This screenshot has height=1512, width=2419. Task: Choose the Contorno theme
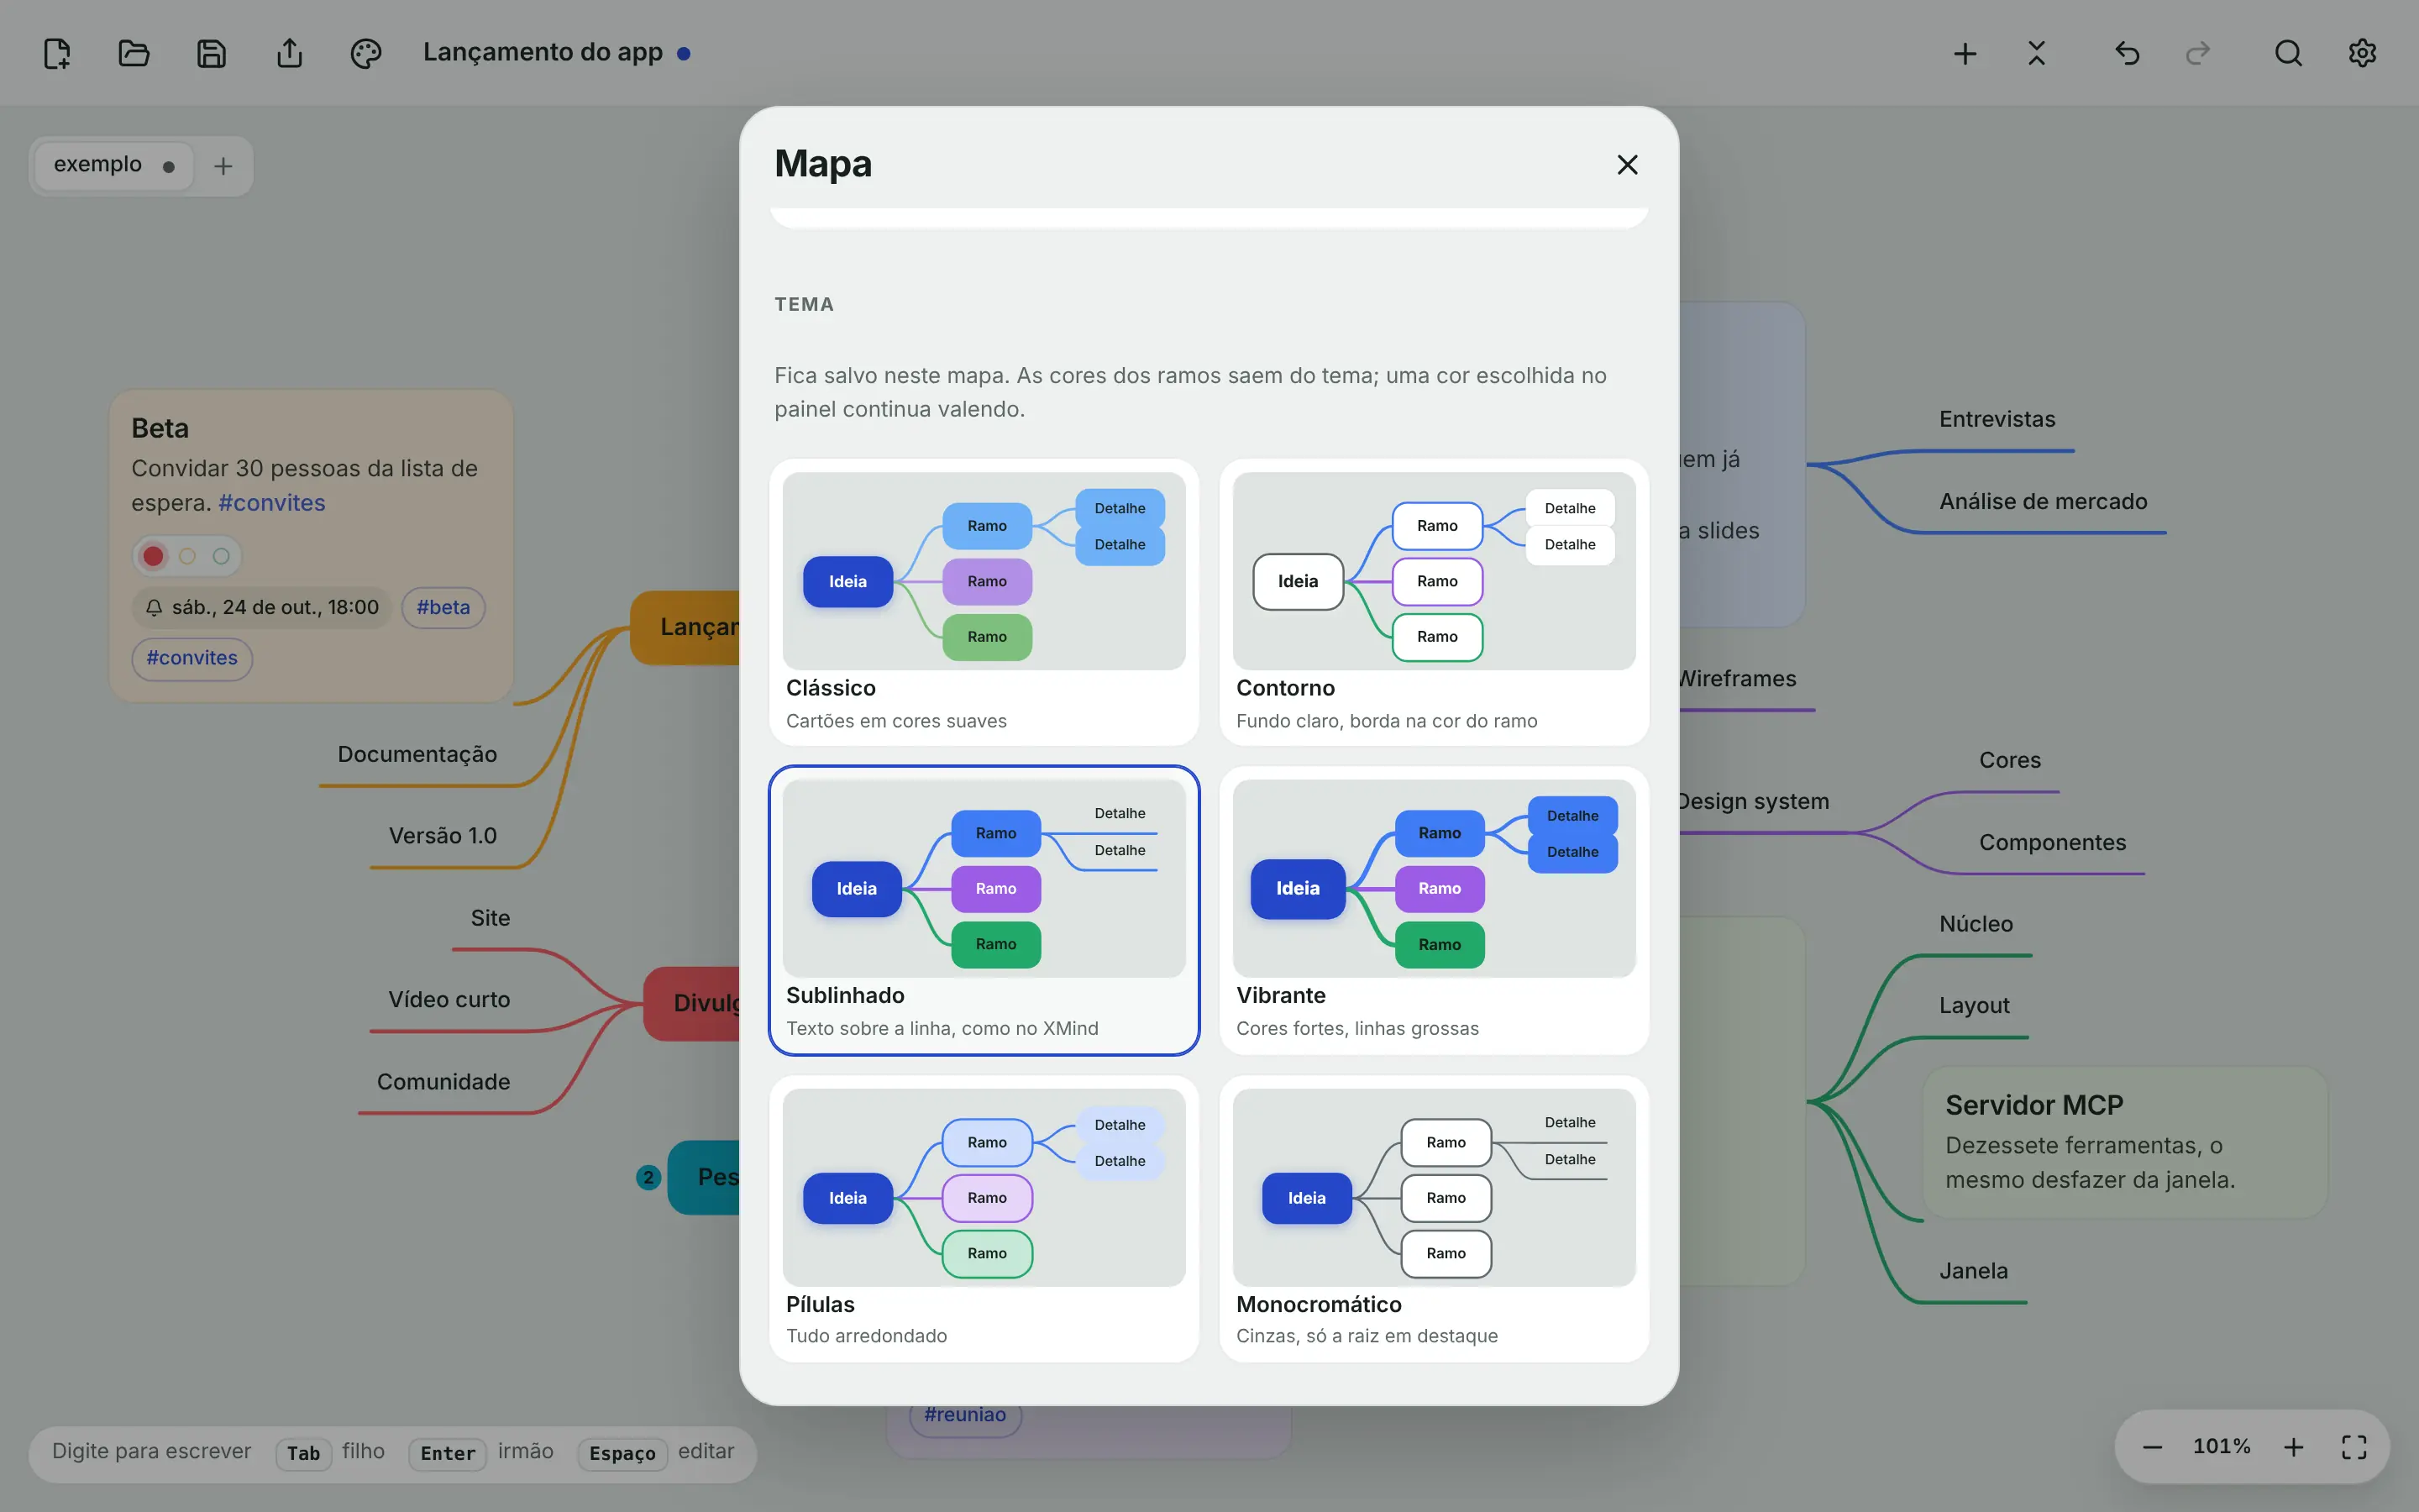[x=1434, y=602]
